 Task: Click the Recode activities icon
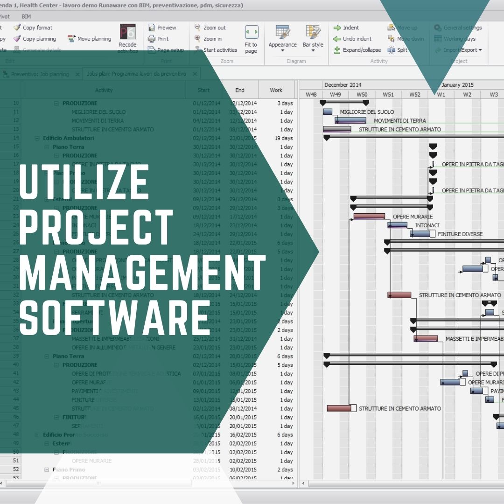pos(127,32)
